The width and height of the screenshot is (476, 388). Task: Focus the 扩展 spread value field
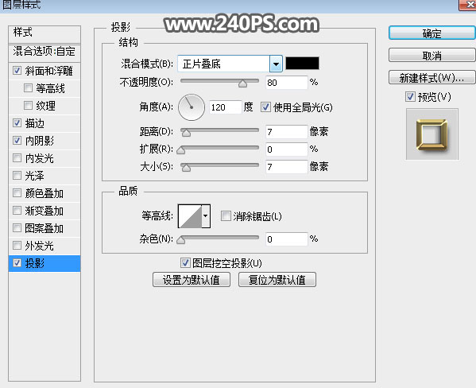point(287,149)
